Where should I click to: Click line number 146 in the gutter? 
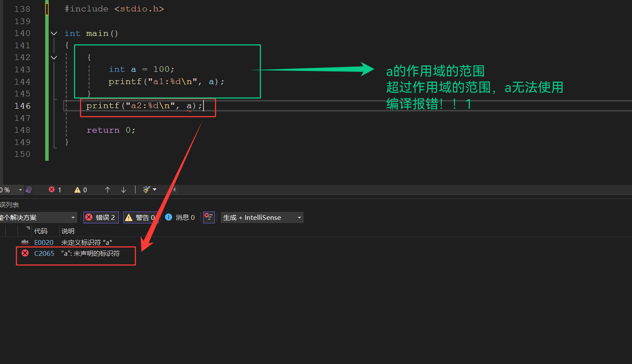22,106
